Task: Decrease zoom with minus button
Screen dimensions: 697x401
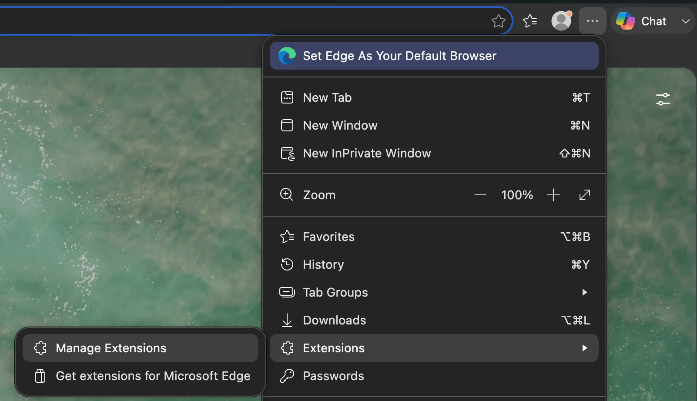Action: tap(480, 195)
